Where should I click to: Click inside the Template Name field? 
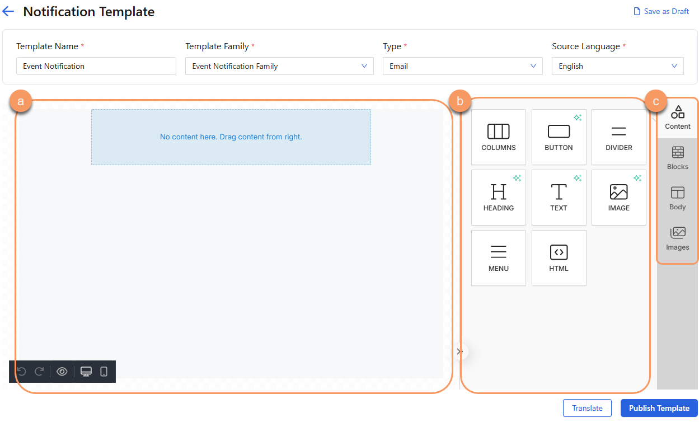96,66
